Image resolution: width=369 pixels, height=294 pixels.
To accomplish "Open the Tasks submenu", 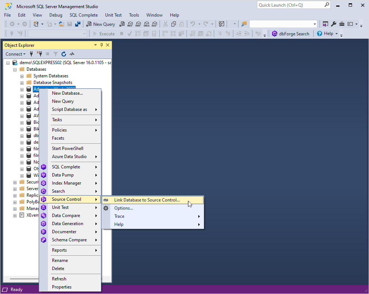I will [x=70, y=120].
